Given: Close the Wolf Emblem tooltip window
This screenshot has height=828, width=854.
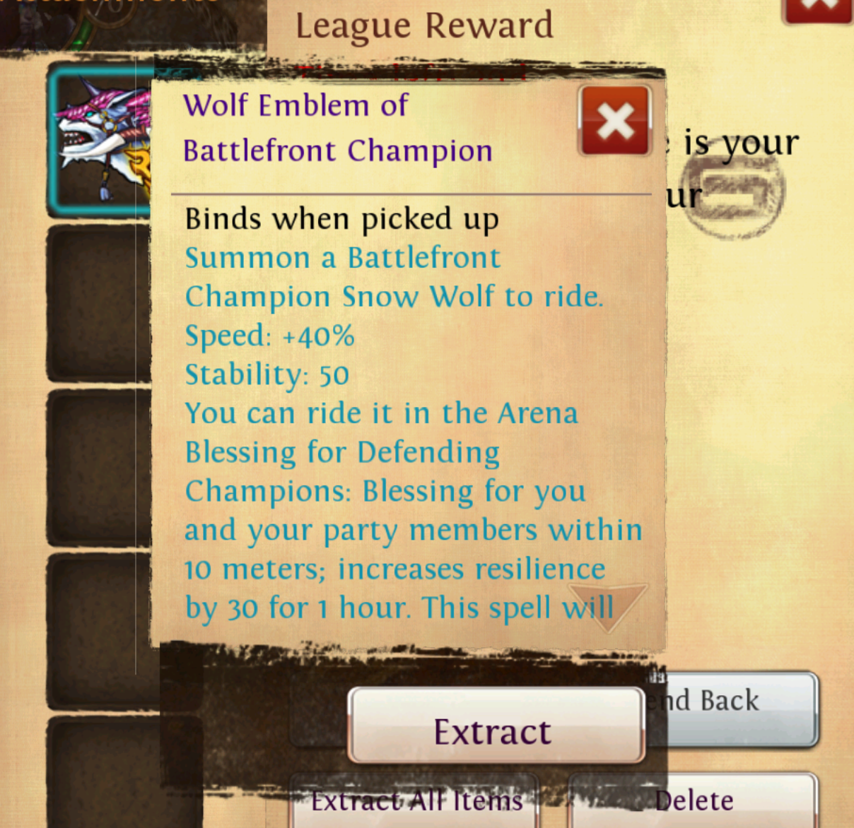Looking at the screenshot, I should 614,122.
